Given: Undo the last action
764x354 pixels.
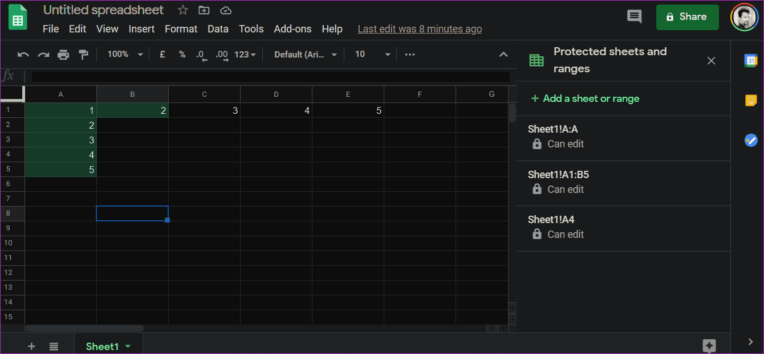Looking at the screenshot, I should (x=23, y=55).
